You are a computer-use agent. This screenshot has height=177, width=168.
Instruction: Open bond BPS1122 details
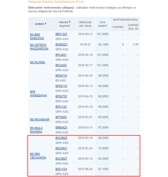coord(61,107)
